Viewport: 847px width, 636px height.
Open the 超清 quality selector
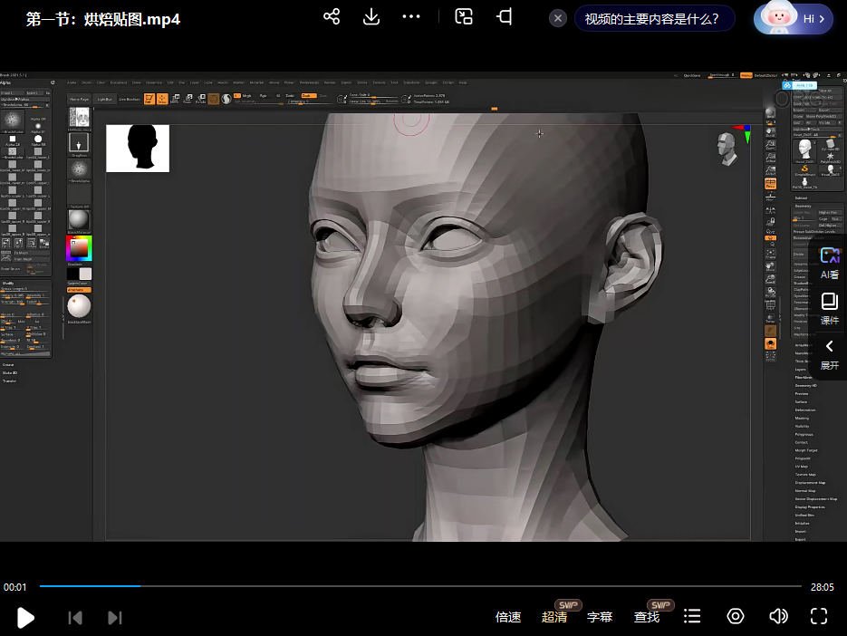[x=554, y=617]
